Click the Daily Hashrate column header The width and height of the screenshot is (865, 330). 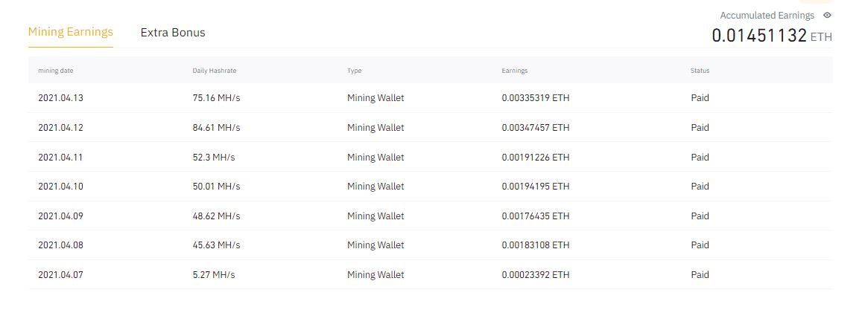(215, 71)
